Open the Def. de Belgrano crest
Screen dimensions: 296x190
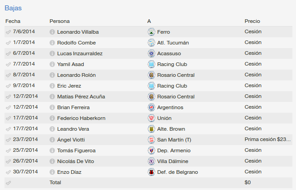[151, 172]
